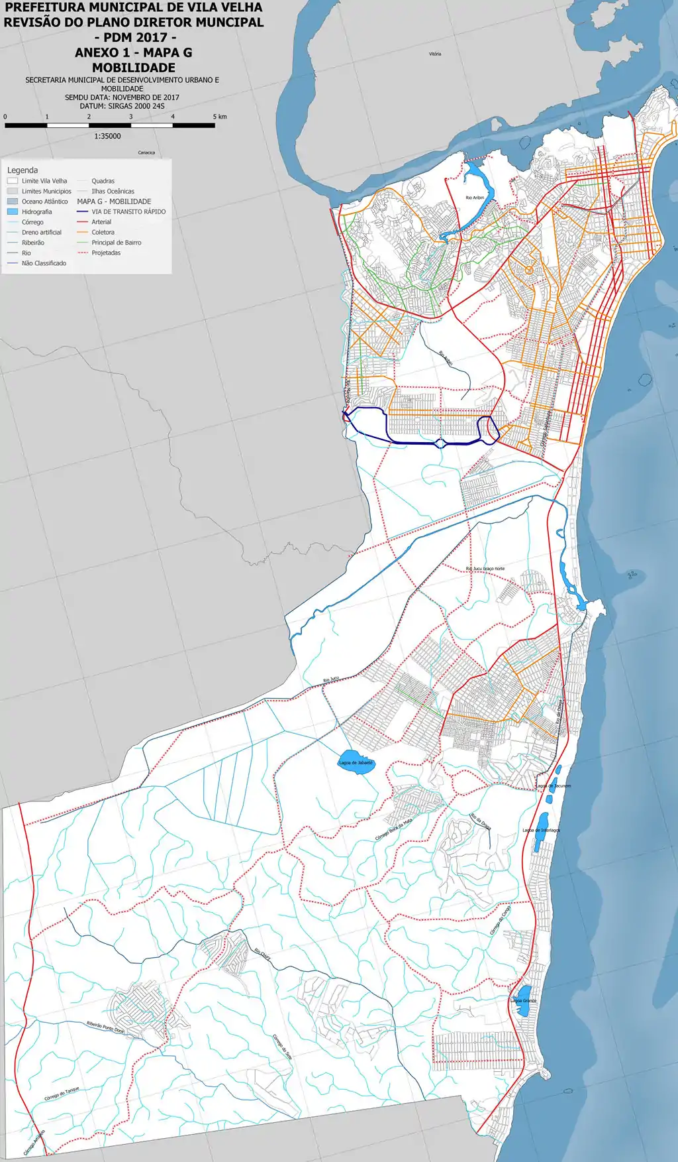Viewport: 678px width, 1162px height.
Task: Click the 1:35000 scale text
Action: pyautogui.click(x=107, y=137)
